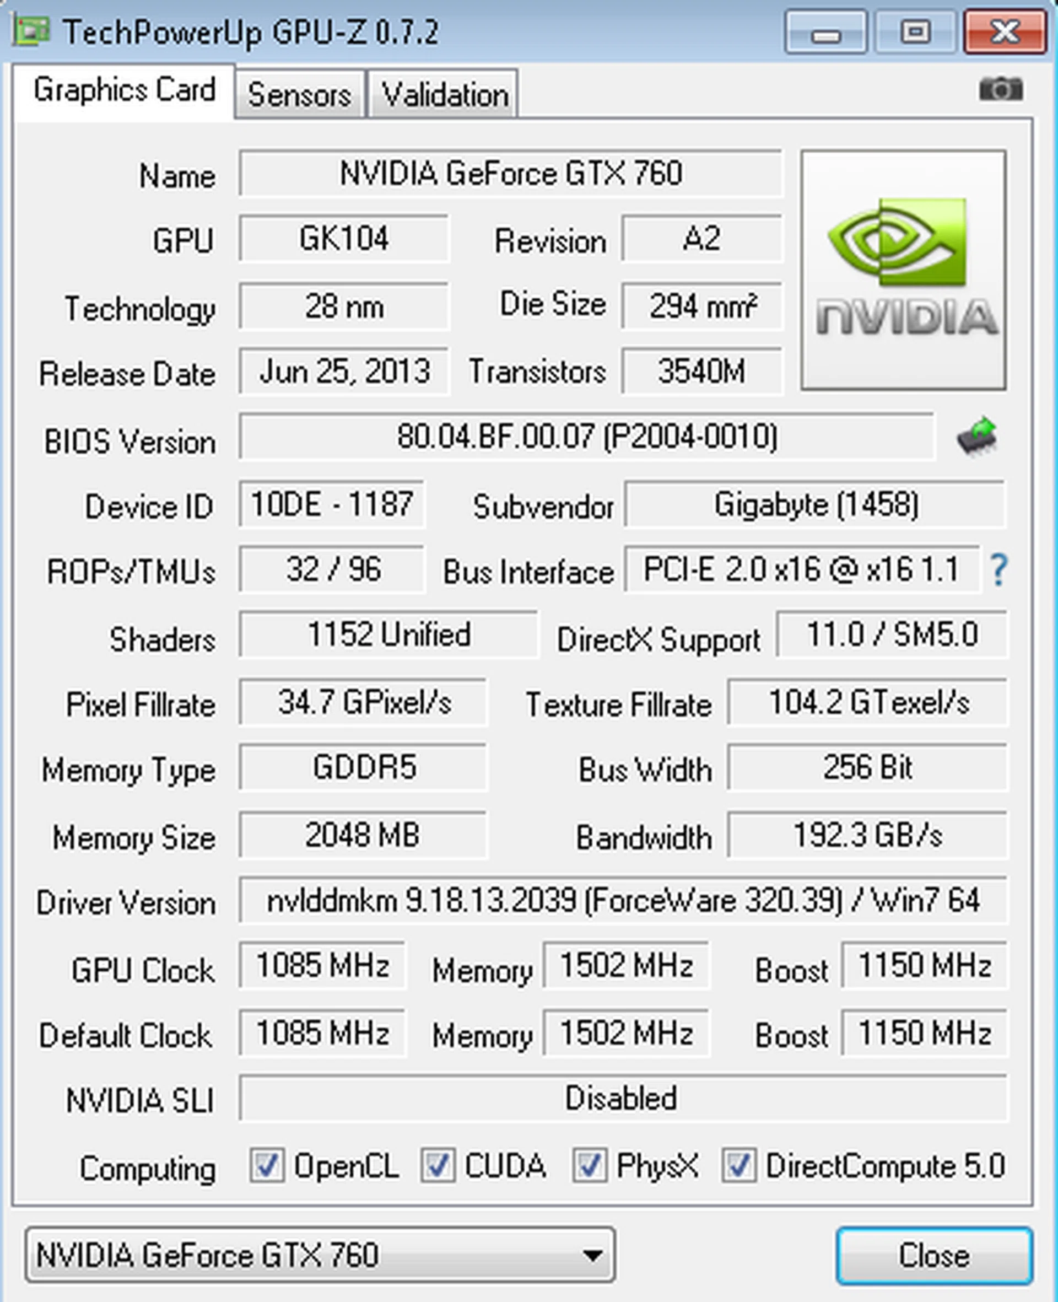
Task: Click the NVIDIA logo image
Action: click(903, 270)
